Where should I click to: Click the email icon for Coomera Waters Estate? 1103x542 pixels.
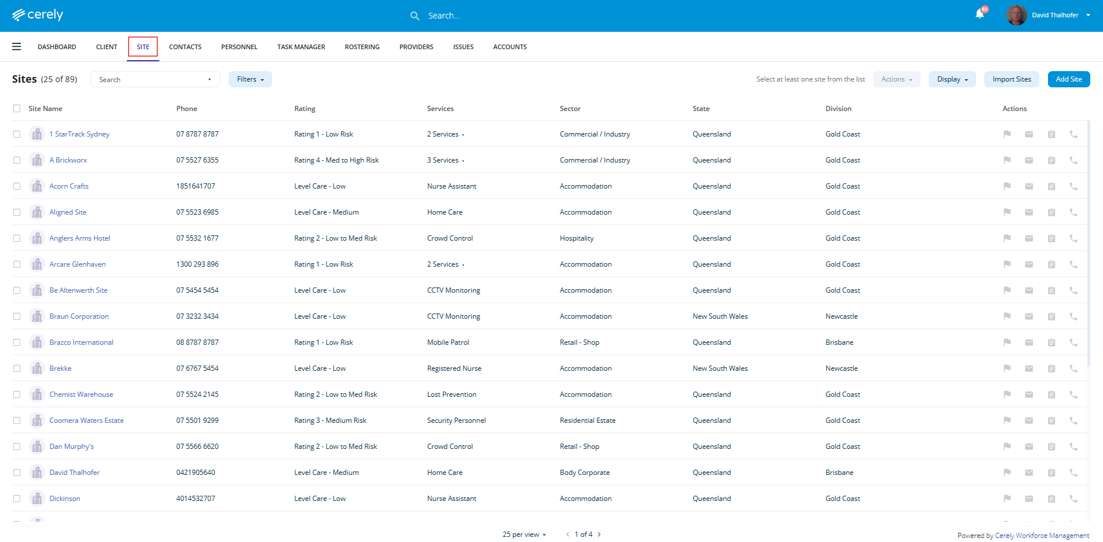[1029, 421]
